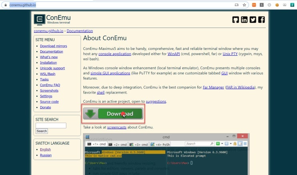Open the Donate link

pyautogui.click(x=45, y=107)
